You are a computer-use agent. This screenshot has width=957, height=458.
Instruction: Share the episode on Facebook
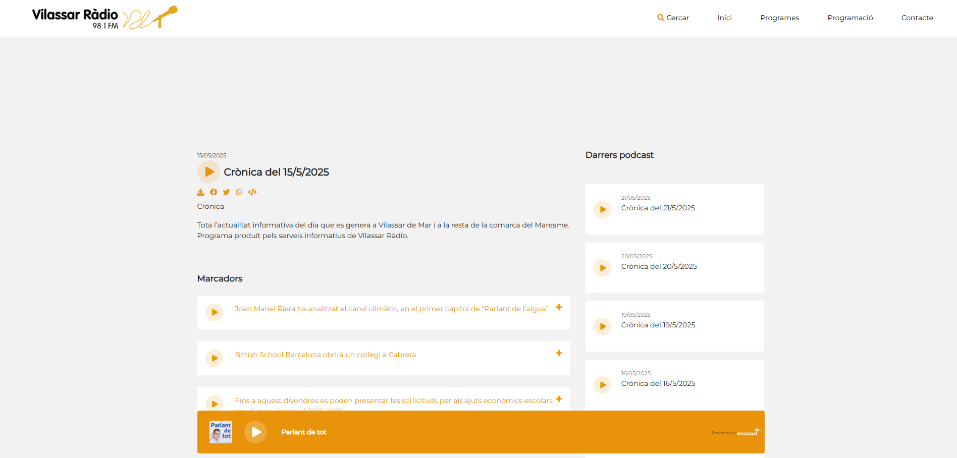214,192
